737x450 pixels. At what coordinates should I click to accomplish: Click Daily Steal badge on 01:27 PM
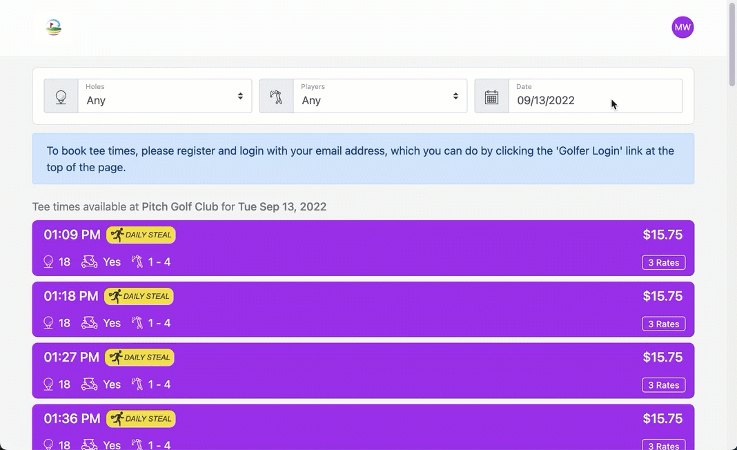[x=139, y=358]
